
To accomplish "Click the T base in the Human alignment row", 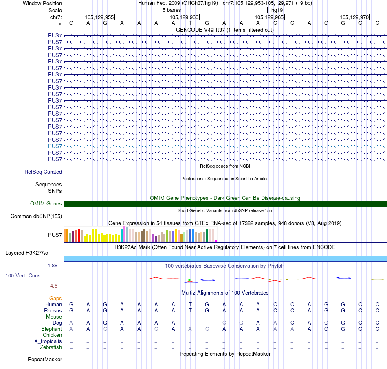I will pyautogui.click(x=190, y=305).
